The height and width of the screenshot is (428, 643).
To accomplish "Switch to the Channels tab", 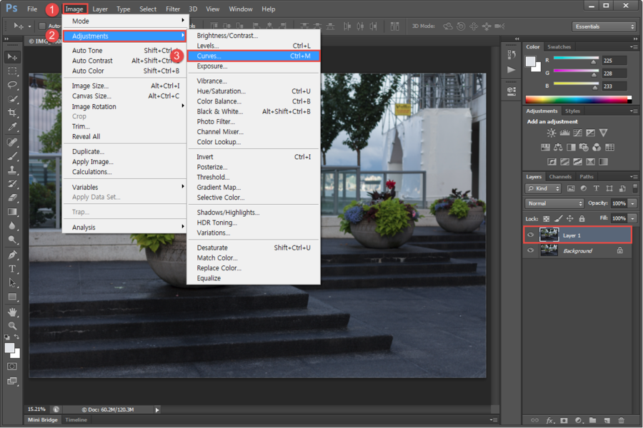I will coord(559,177).
